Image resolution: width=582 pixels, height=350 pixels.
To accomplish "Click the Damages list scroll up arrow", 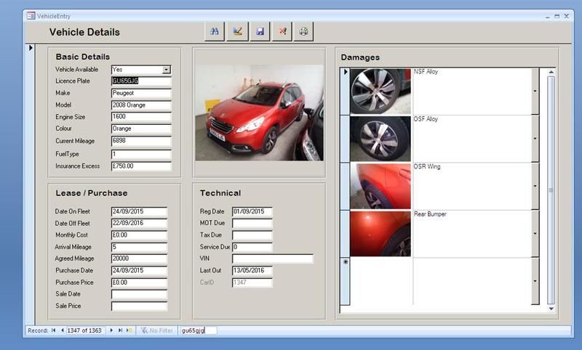I will (551, 72).
